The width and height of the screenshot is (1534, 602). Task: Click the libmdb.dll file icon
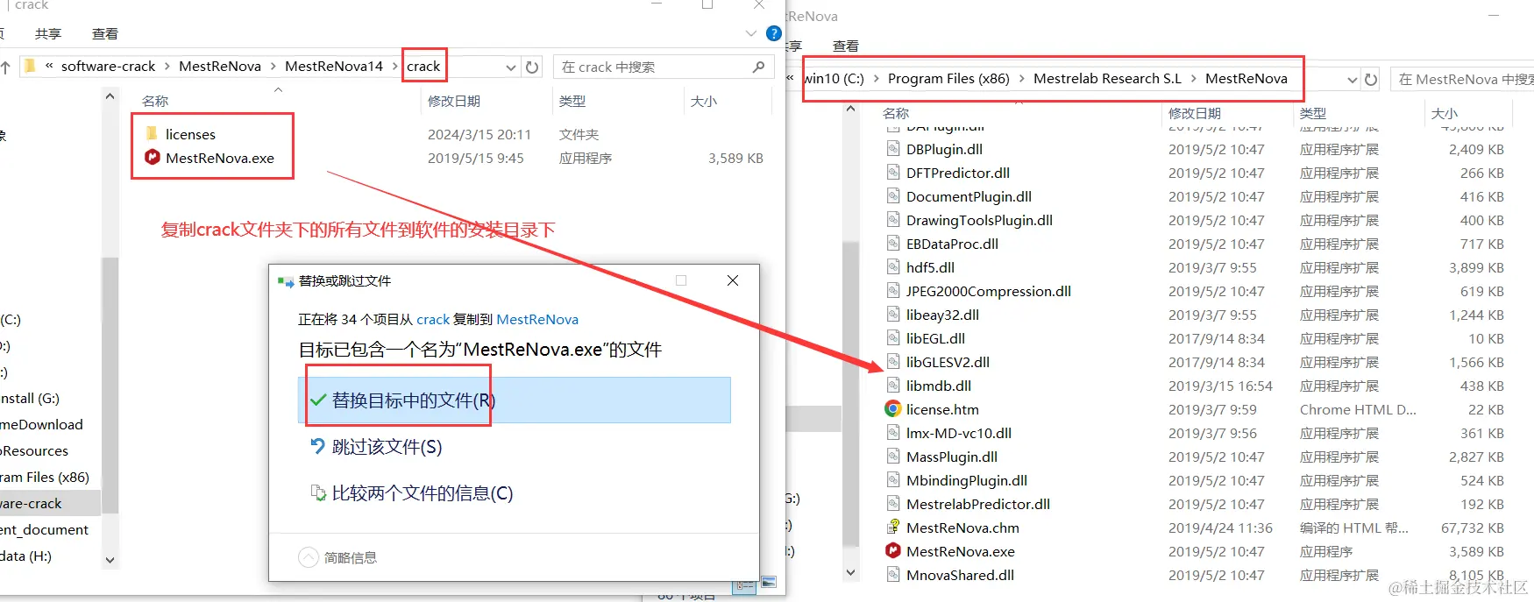892,385
